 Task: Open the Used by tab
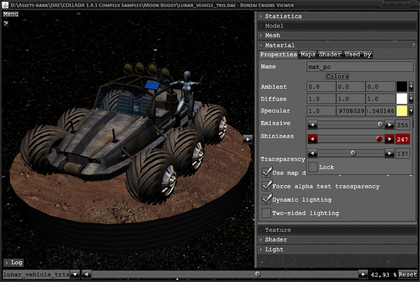[x=358, y=54]
